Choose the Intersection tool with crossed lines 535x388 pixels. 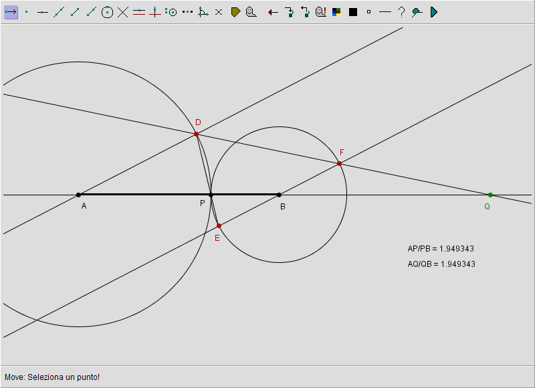(x=123, y=12)
